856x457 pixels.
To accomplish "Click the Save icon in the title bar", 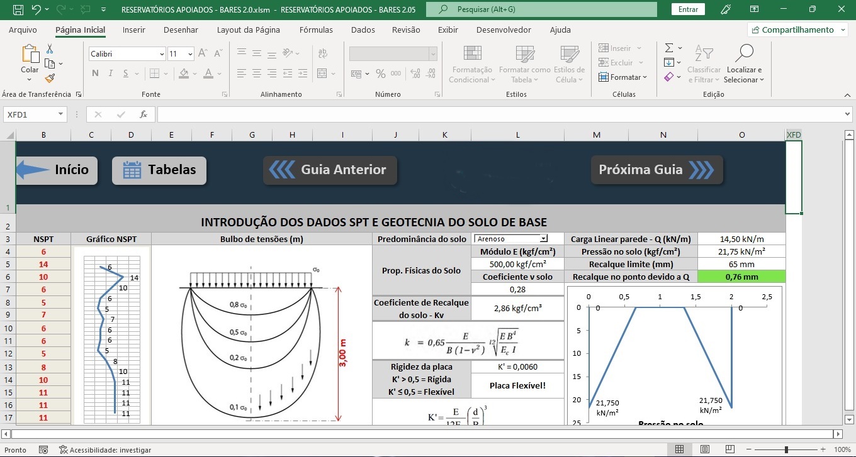I will [18, 9].
